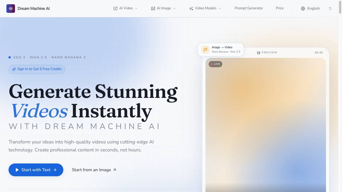The image size is (342, 192).
Task: Open the AI Image menu
Action: (164, 8)
